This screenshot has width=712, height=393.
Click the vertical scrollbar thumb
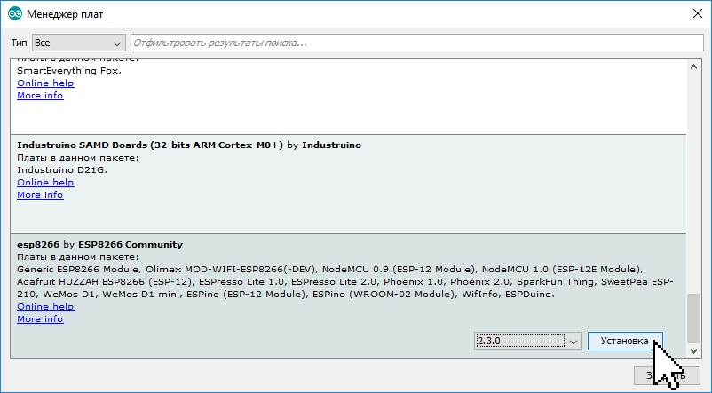pyautogui.click(x=693, y=318)
